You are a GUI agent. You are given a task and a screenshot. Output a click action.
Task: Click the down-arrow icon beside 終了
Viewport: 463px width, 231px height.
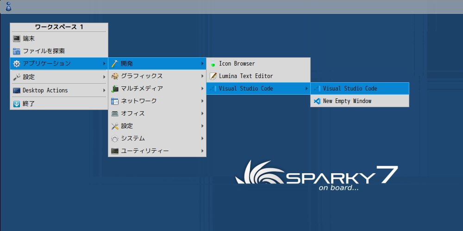coord(17,103)
